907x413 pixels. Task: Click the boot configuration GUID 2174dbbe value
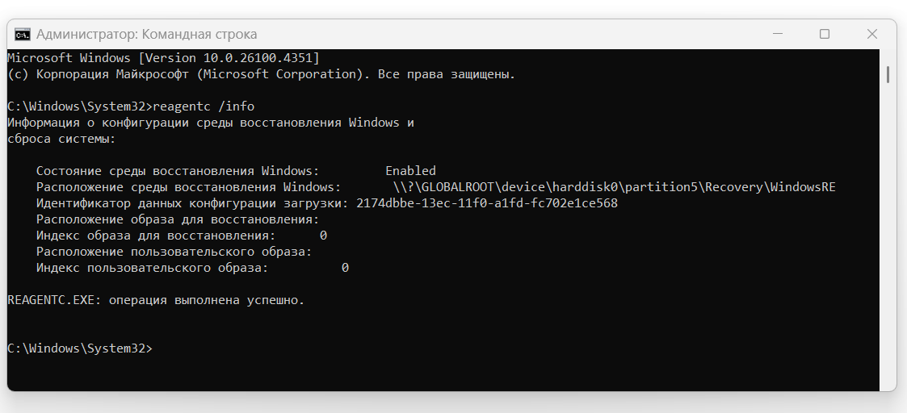pyautogui.click(x=488, y=203)
